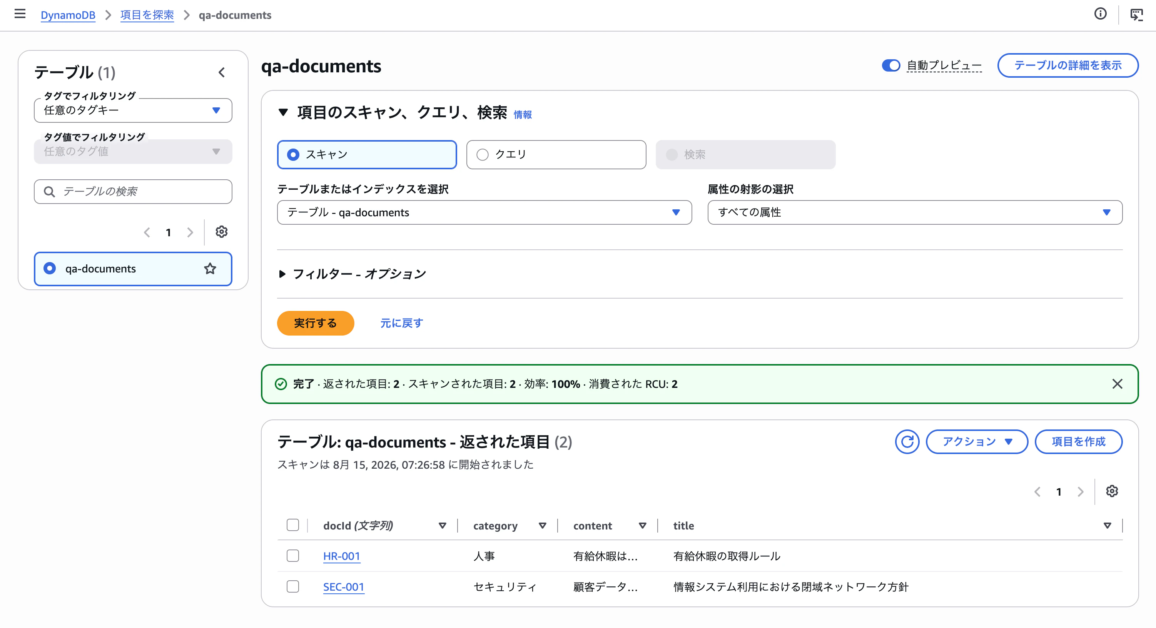Open the hamburger navigation menu
This screenshot has height=628, width=1156.
coord(20,14)
